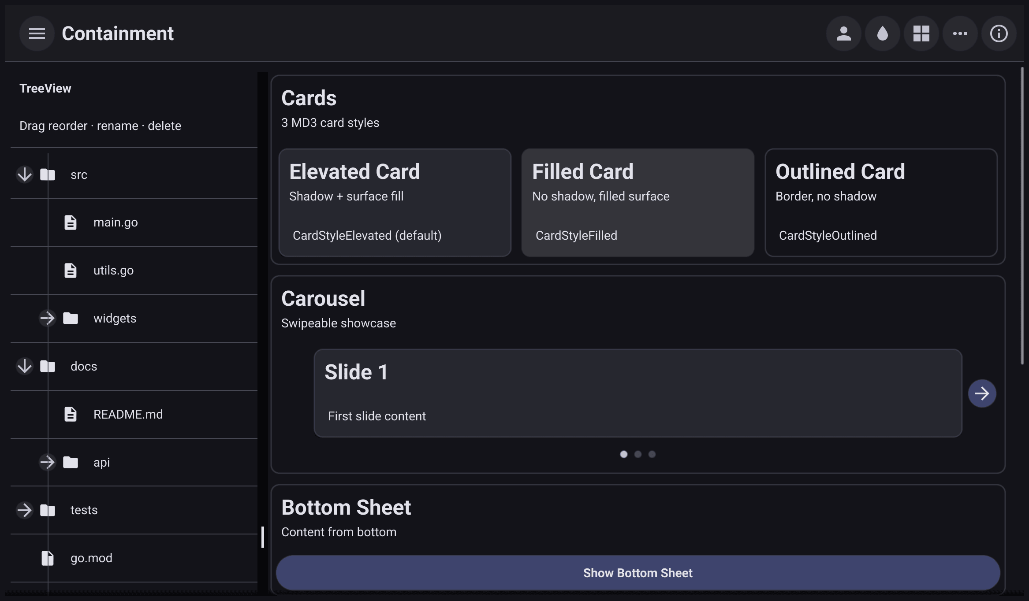Click the Carousel section heading
Screen dimensions: 1029x601
323,298
